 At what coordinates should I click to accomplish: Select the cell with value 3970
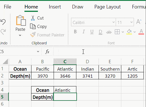click(x=43, y=76)
